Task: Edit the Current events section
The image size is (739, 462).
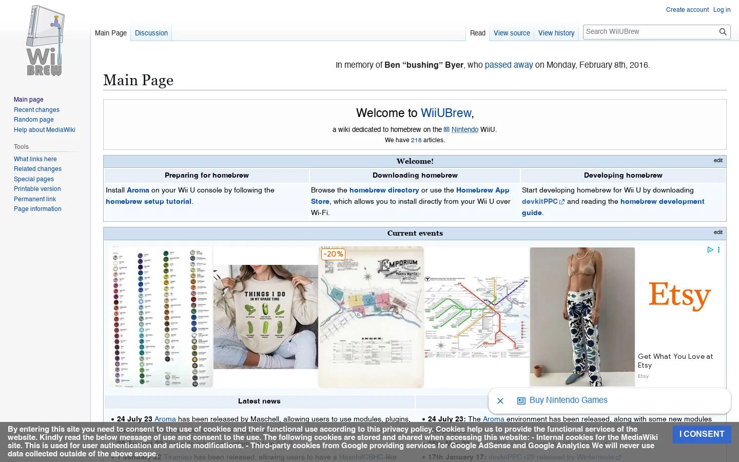Action: coord(718,233)
